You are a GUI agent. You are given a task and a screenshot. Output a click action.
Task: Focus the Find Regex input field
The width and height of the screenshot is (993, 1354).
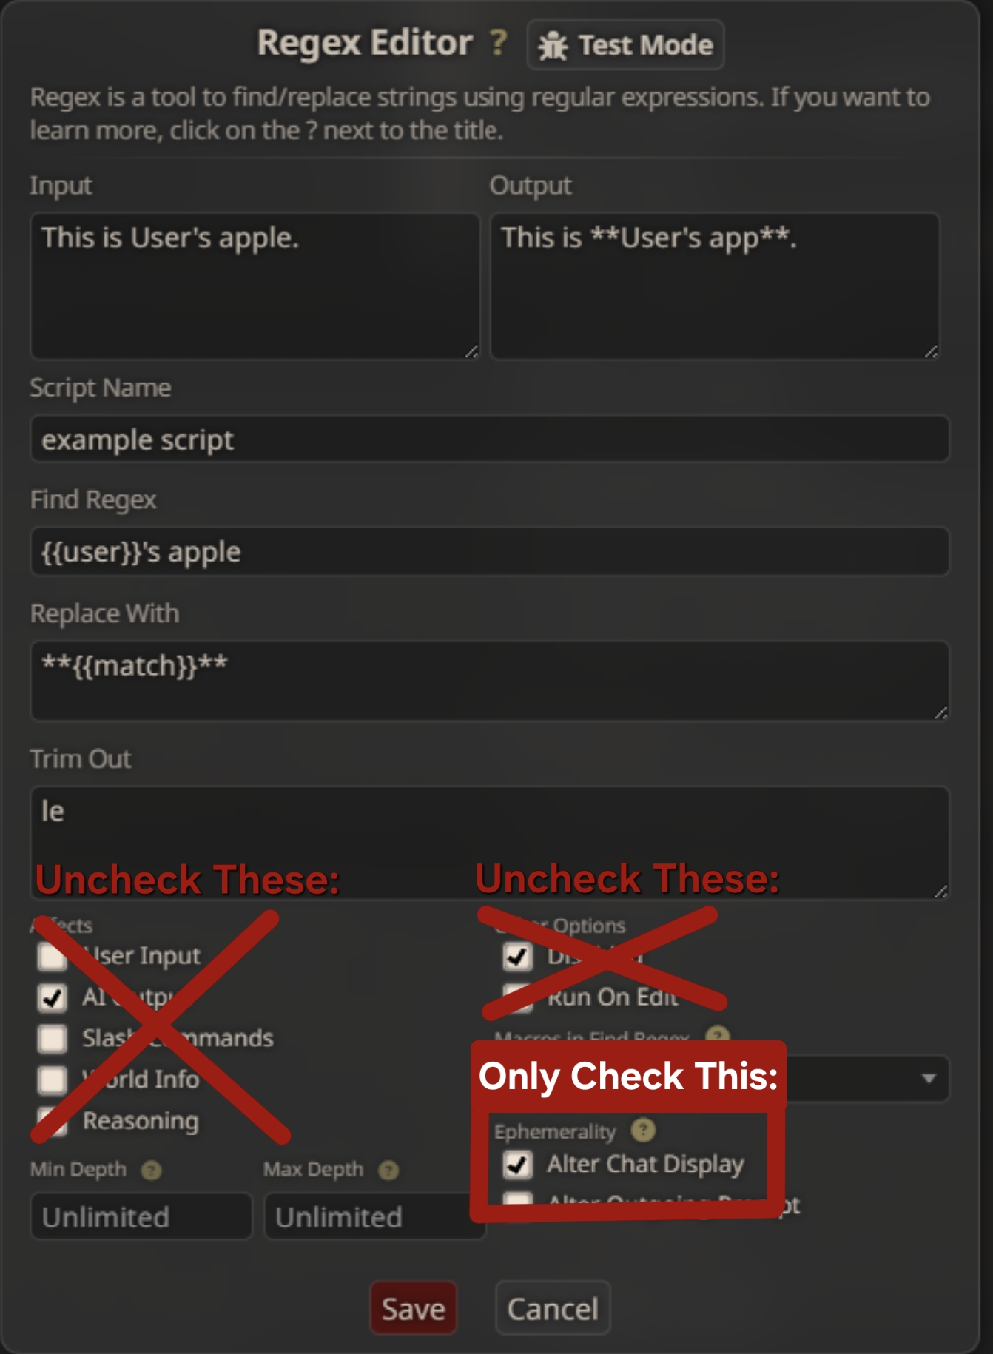tap(490, 551)
